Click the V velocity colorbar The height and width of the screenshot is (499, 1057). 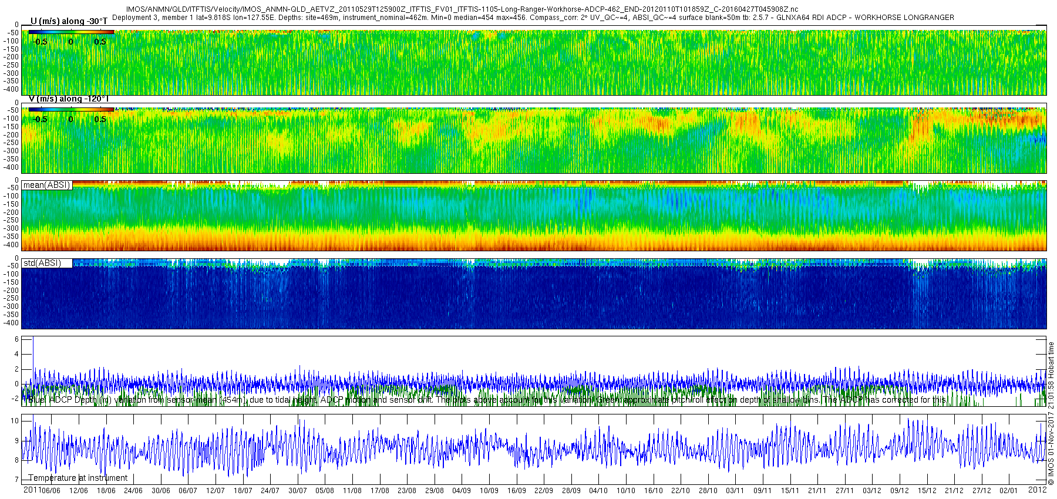click(x=71, y=109)
